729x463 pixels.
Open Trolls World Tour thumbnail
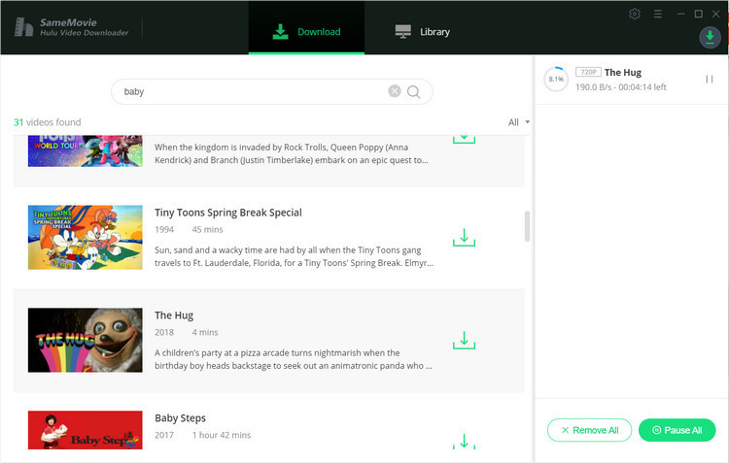tap(86, 150)
